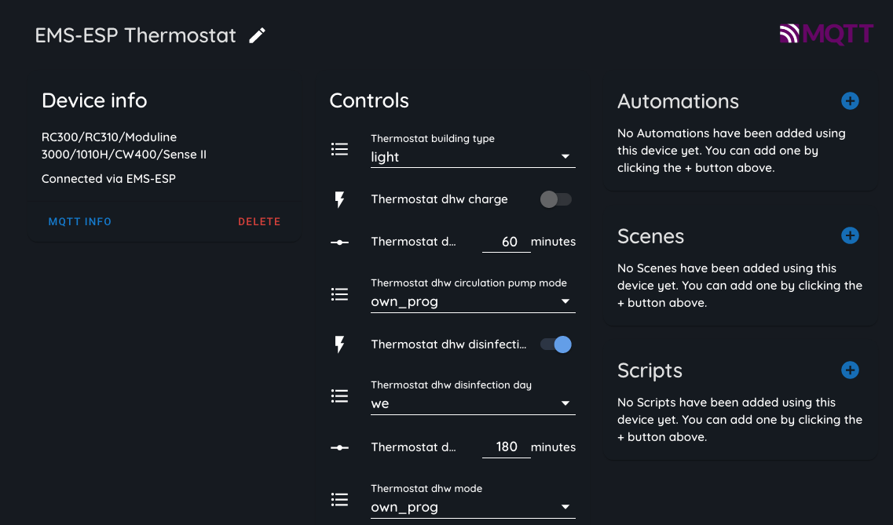This screenshot has width=893, height=525.
Task: Enable the Thermostat dhw charge switch
Action: 555,199
